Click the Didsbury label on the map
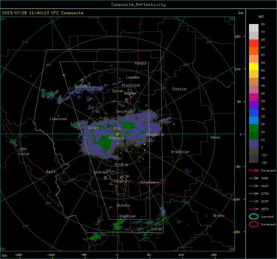Image resolution: width=277 pixels, height=259 pixels. 116,138
